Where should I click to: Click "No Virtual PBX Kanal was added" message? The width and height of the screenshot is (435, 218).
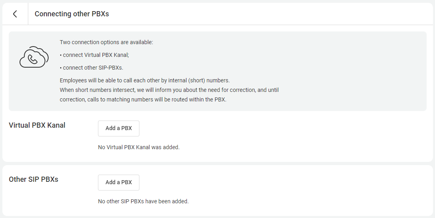point(139,147)
